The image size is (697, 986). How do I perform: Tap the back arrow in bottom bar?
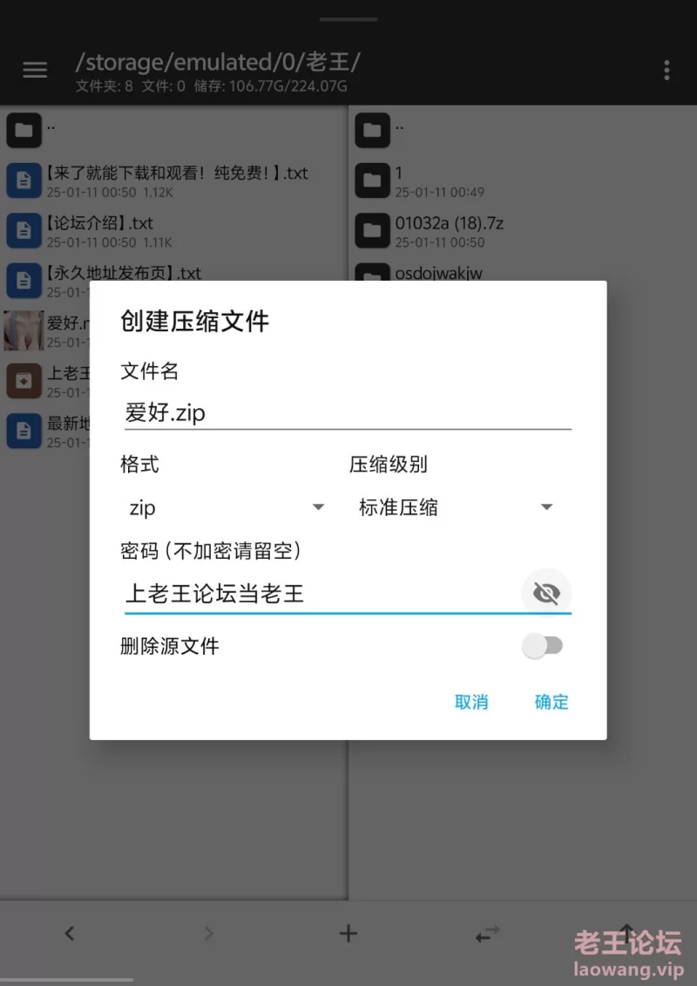click(x=70, y=933)
